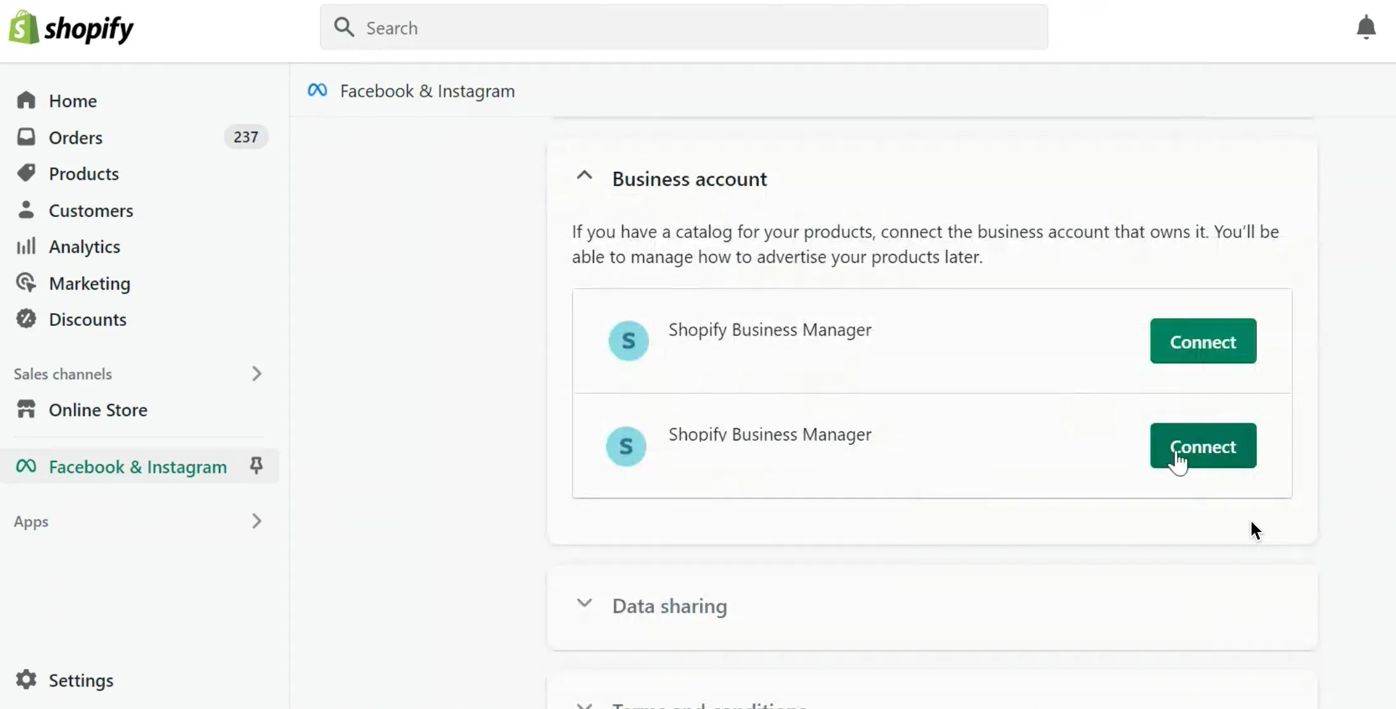The height and width of the screenshot is (709, 1396).
Task: Click the search magnifier icon
Action: (x=344, y=27)
